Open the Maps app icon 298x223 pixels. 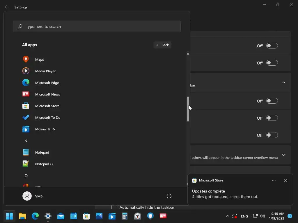(x=26, y=59)
